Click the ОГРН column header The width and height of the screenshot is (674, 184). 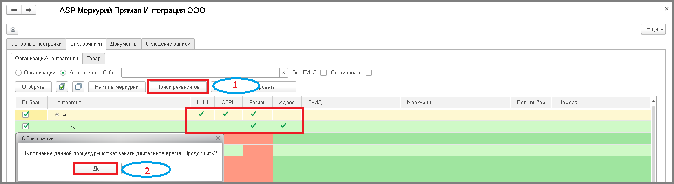click(x=229, y=103)
